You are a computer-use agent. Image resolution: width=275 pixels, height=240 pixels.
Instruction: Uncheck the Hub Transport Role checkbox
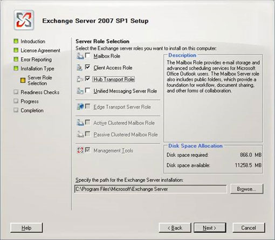(x=88, y=79)
